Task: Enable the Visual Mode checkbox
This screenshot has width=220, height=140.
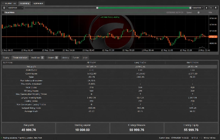Action: tap(3, 12)
